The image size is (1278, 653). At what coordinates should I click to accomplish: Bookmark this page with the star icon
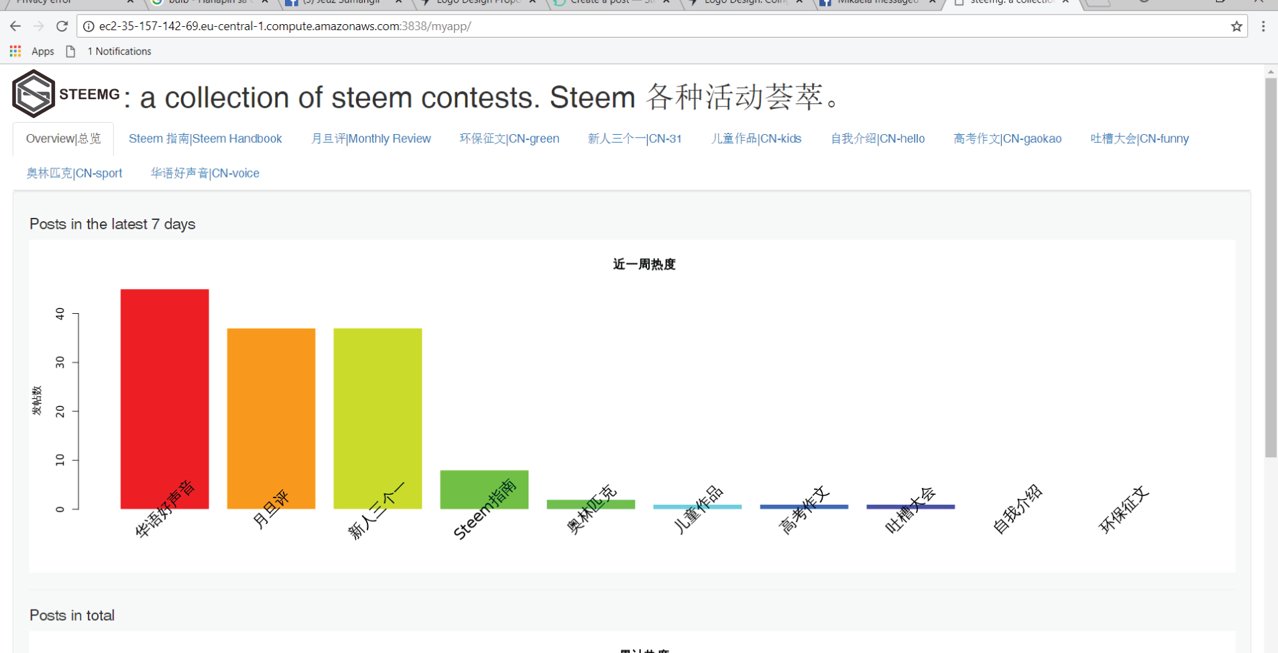[x=1236, y=26]
